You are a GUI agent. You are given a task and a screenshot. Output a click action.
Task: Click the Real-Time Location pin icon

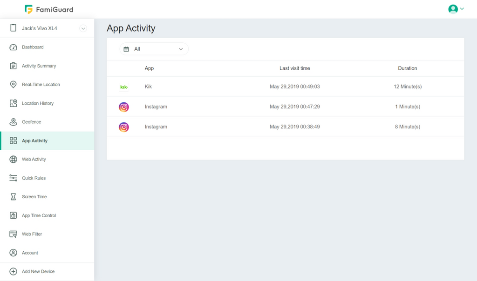[x=13, y=85]
